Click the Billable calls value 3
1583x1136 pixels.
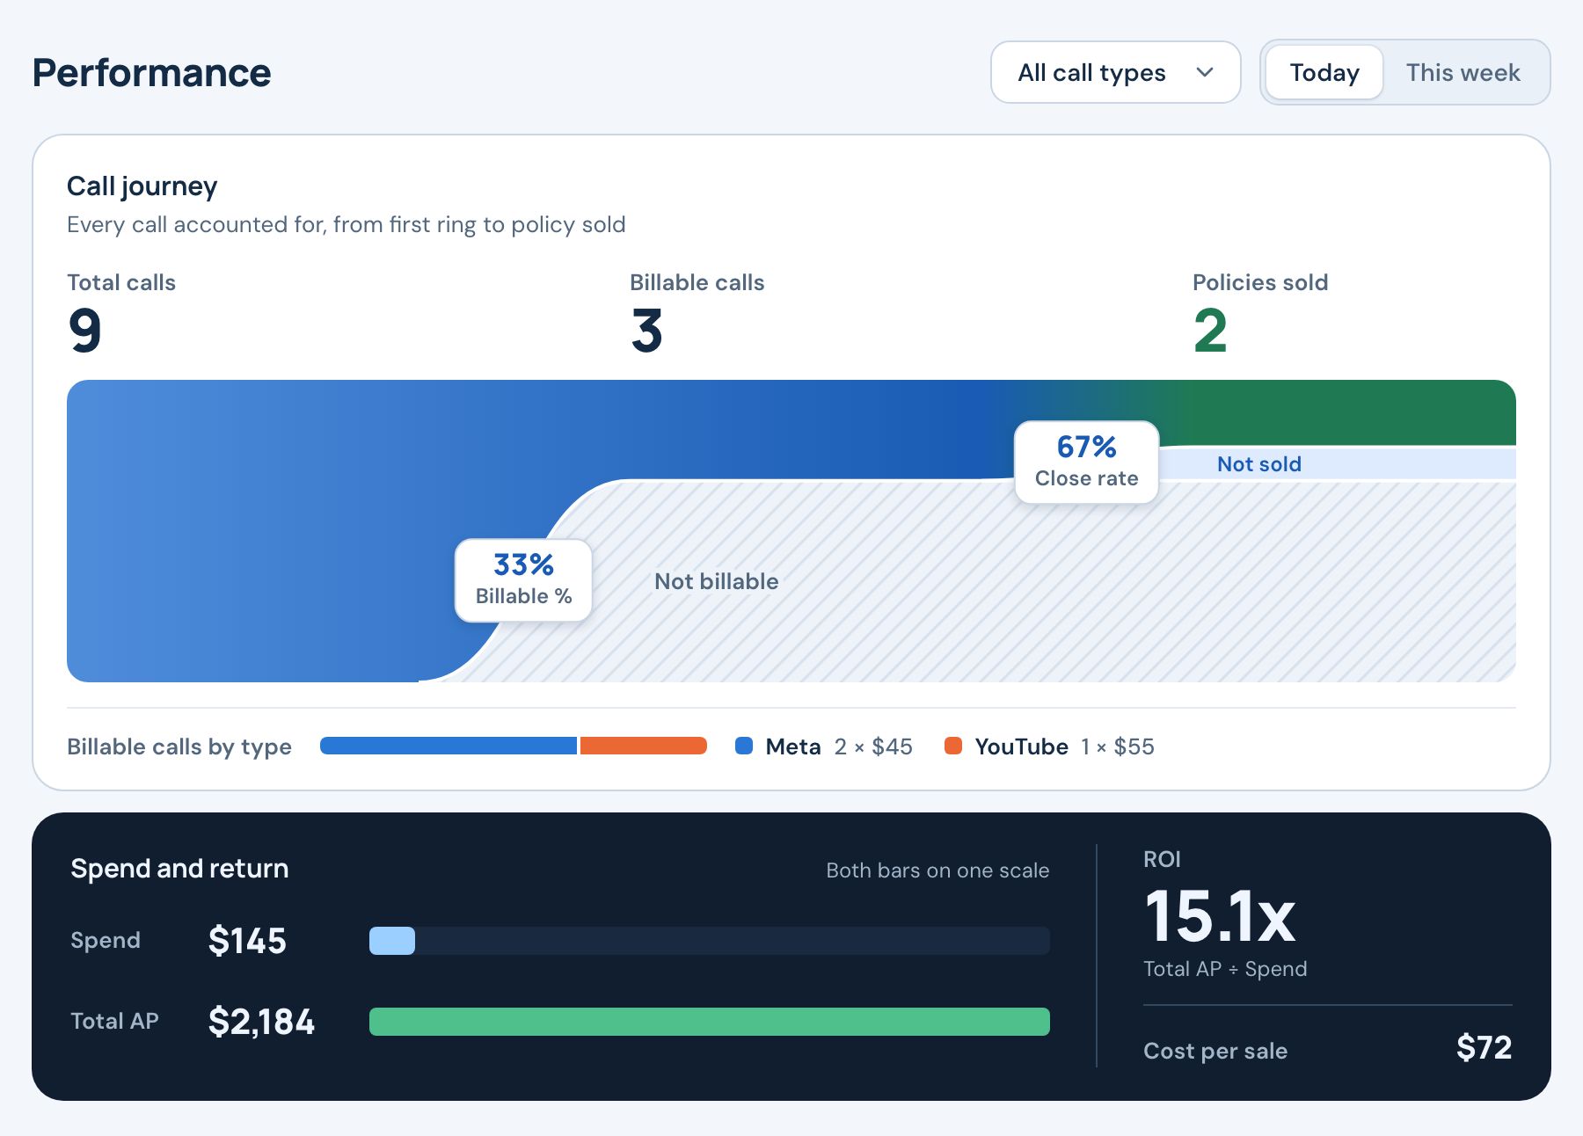[646, 331]
